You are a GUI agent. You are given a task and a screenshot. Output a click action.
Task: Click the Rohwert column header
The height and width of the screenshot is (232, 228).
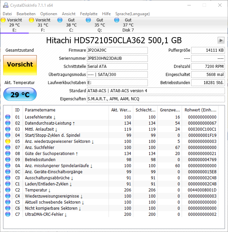pos(200,110)
